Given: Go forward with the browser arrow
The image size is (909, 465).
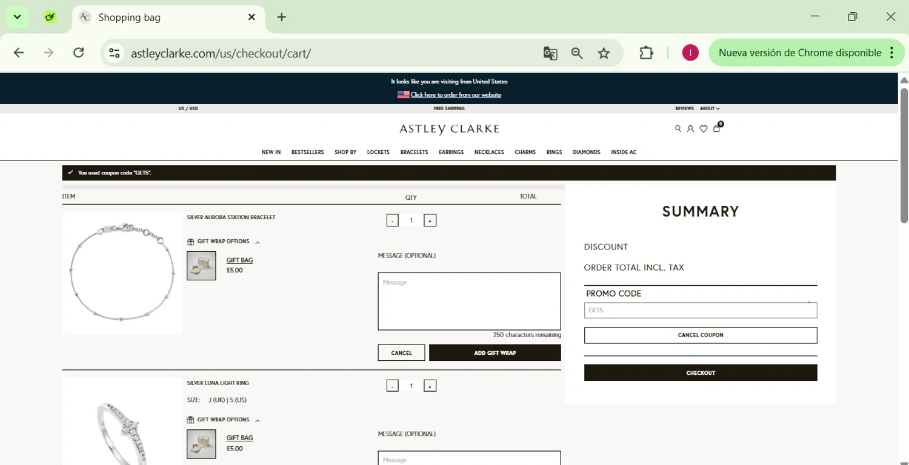Looking at the screenshot, I should coord(48,53).
